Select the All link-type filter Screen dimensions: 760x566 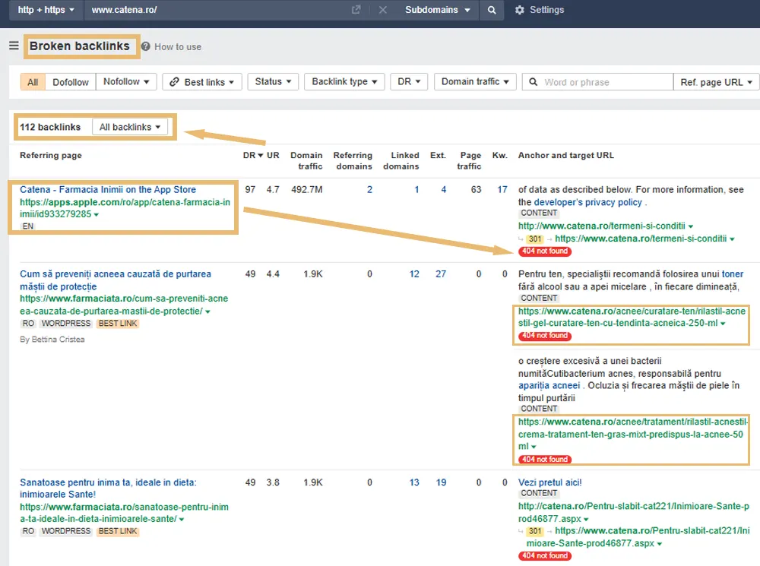coord(33,82)
